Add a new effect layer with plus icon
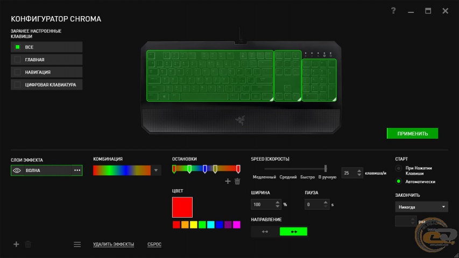Image resolution: width=459 pixels, height=258 pixels. pos(16,244)
